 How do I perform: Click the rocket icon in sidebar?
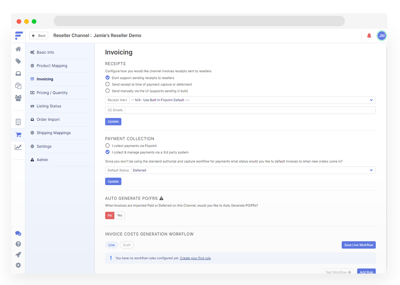click(18, 255)
